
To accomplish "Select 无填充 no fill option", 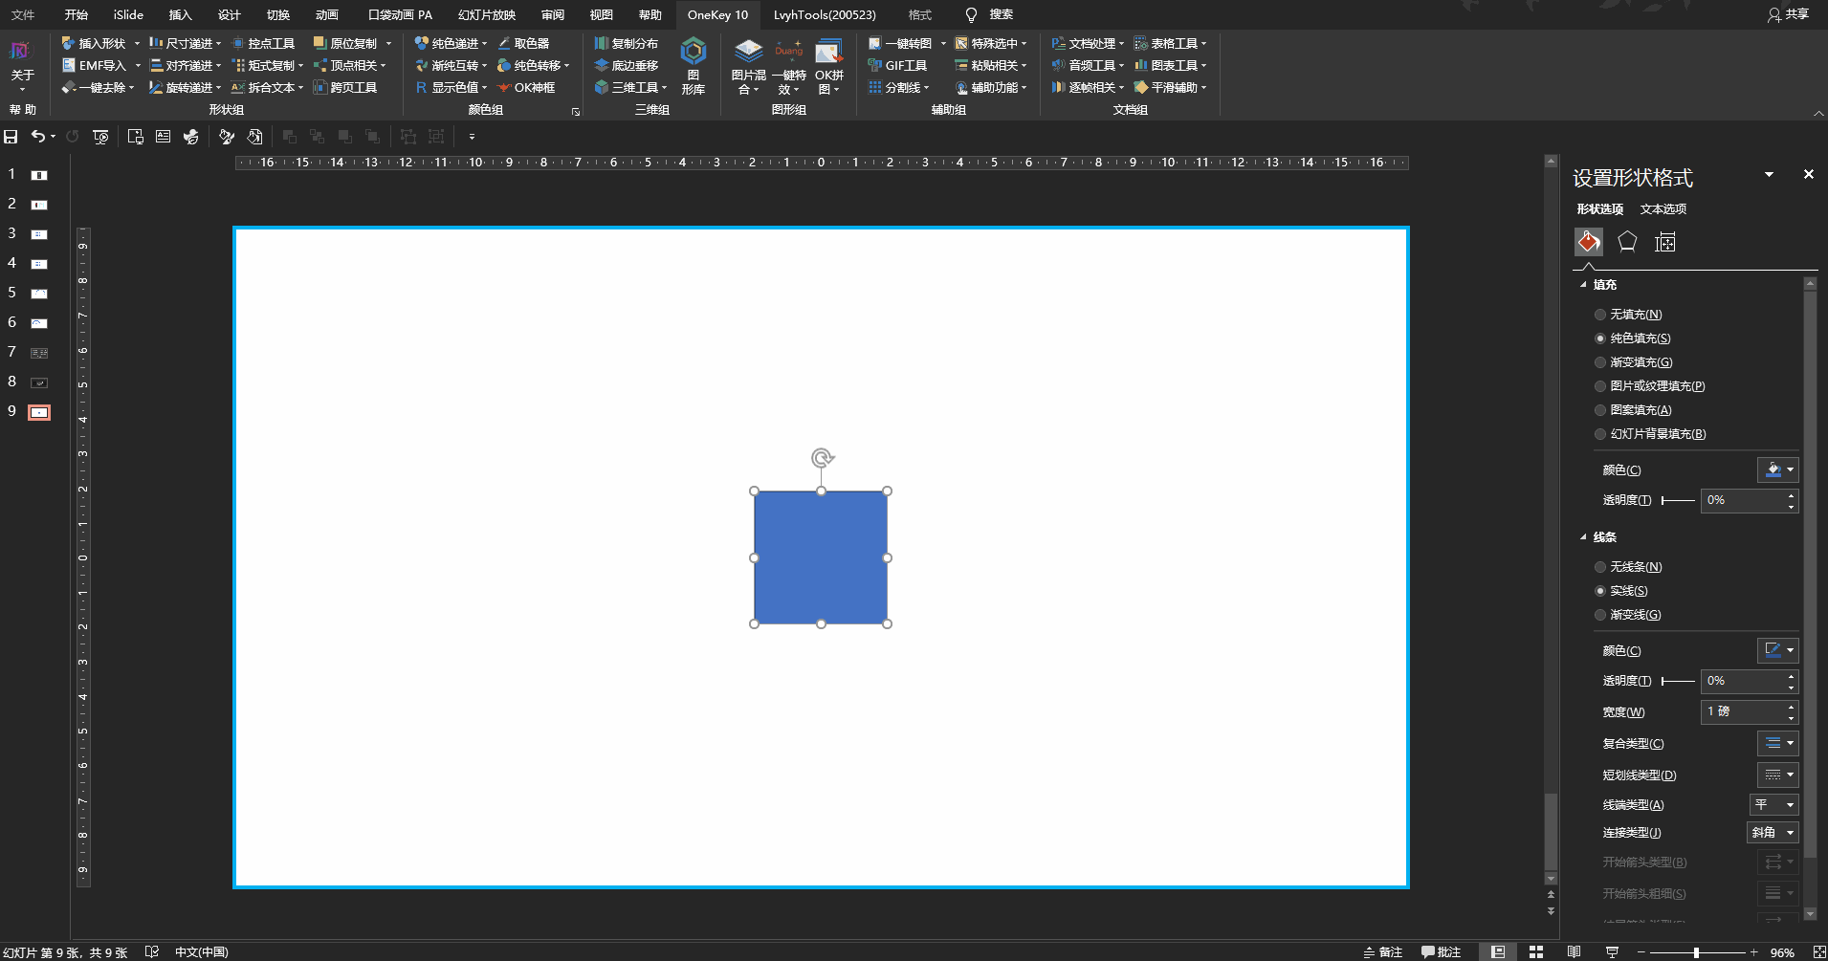I will click(1628, 315).
